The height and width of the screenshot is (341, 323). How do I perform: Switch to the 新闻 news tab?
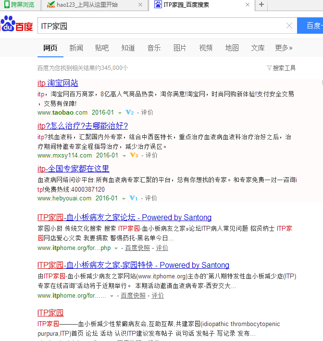click(76, 48)
